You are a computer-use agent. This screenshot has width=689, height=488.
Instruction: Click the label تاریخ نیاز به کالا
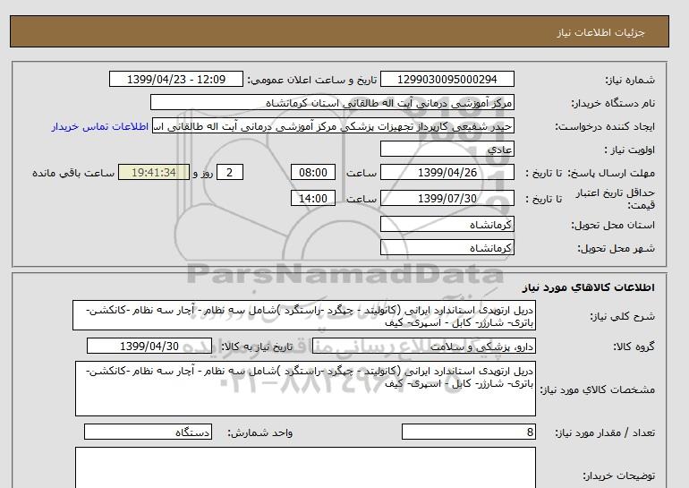point(257,347)
